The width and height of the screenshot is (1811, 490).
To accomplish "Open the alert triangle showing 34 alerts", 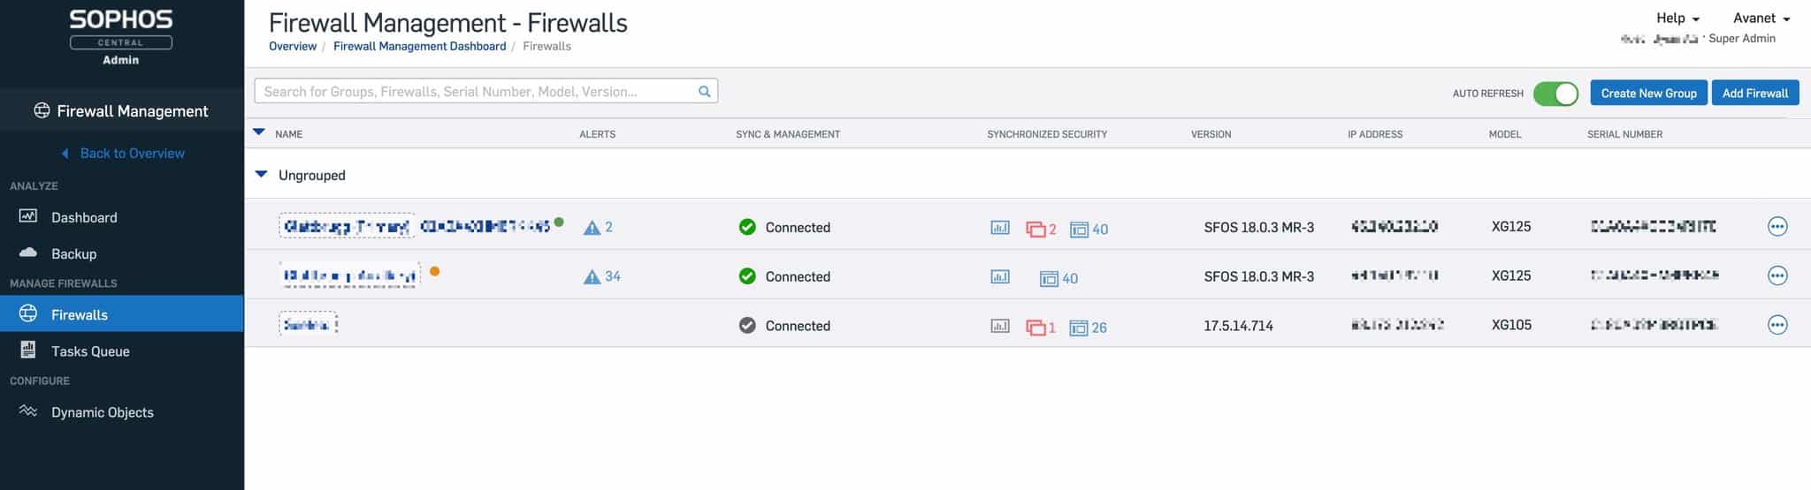I will coord(592,277).
